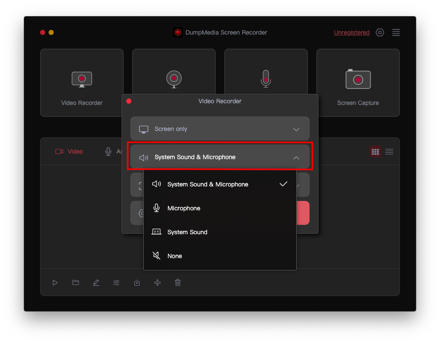Click the compress/trim icon
Screen dimensions: 440x343
click(x=157, y=282)
